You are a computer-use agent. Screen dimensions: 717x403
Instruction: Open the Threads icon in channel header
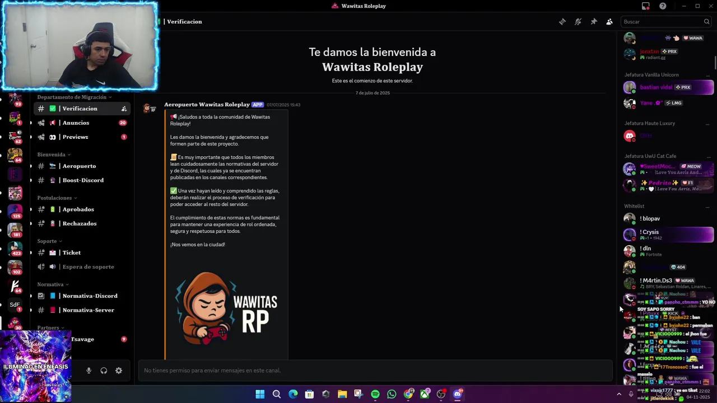(x=562, y=22)
